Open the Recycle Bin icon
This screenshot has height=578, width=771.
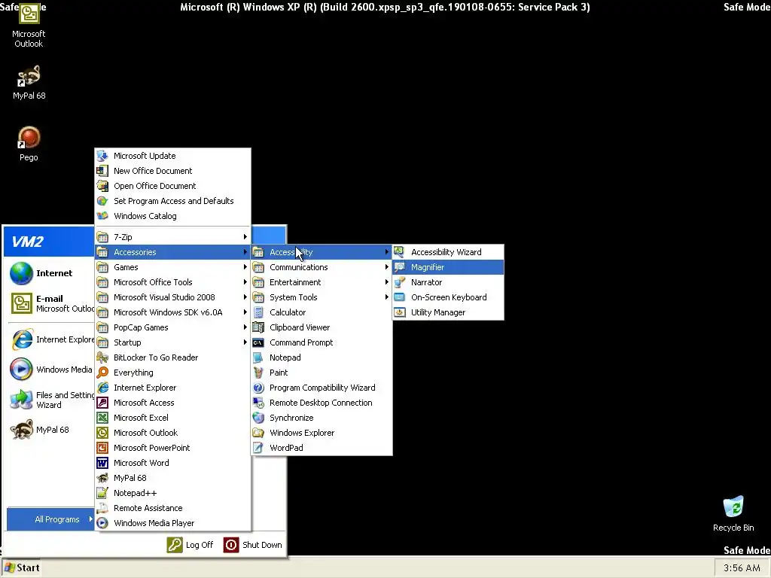733,513
